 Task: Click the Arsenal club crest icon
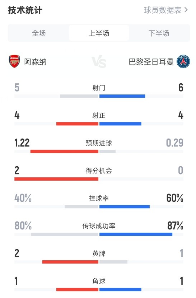click(14, 62)
